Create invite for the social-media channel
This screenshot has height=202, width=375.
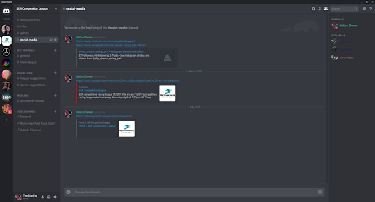[x=51, y=40]
